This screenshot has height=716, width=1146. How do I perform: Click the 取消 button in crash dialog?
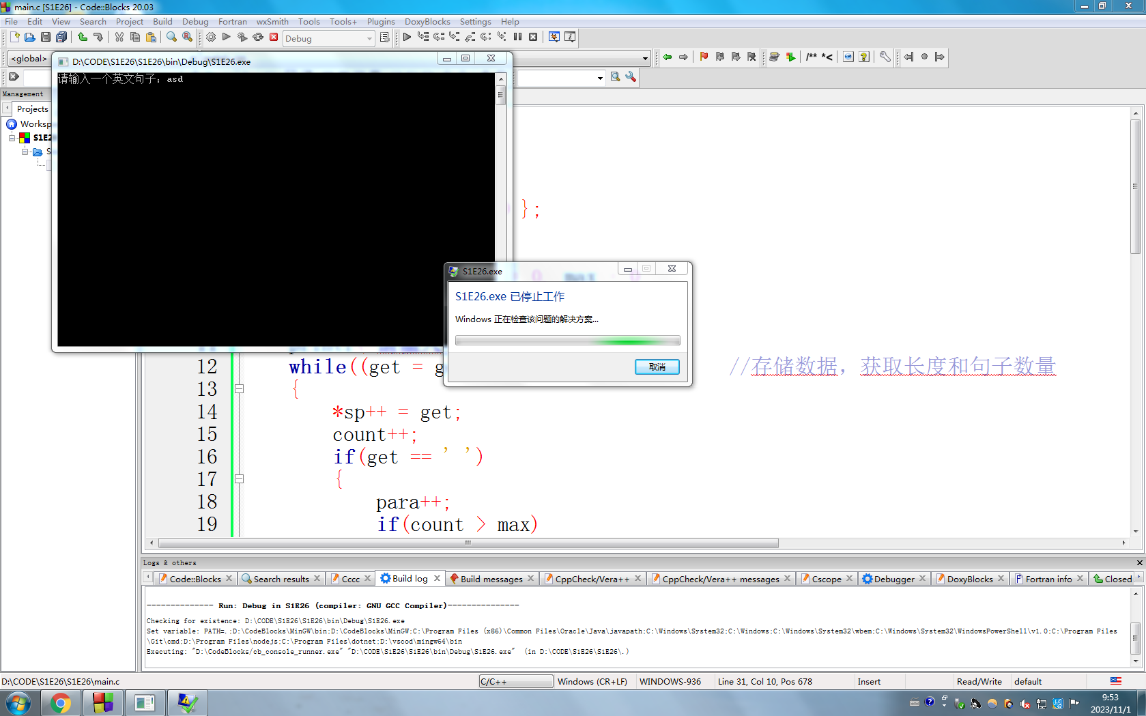[657, 367]
